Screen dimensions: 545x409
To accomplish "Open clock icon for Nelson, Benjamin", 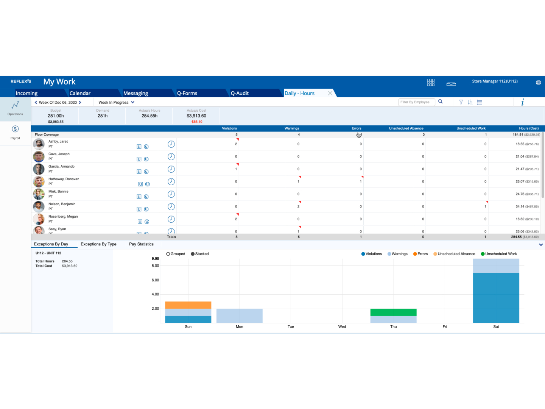I will tap(171, 206).
